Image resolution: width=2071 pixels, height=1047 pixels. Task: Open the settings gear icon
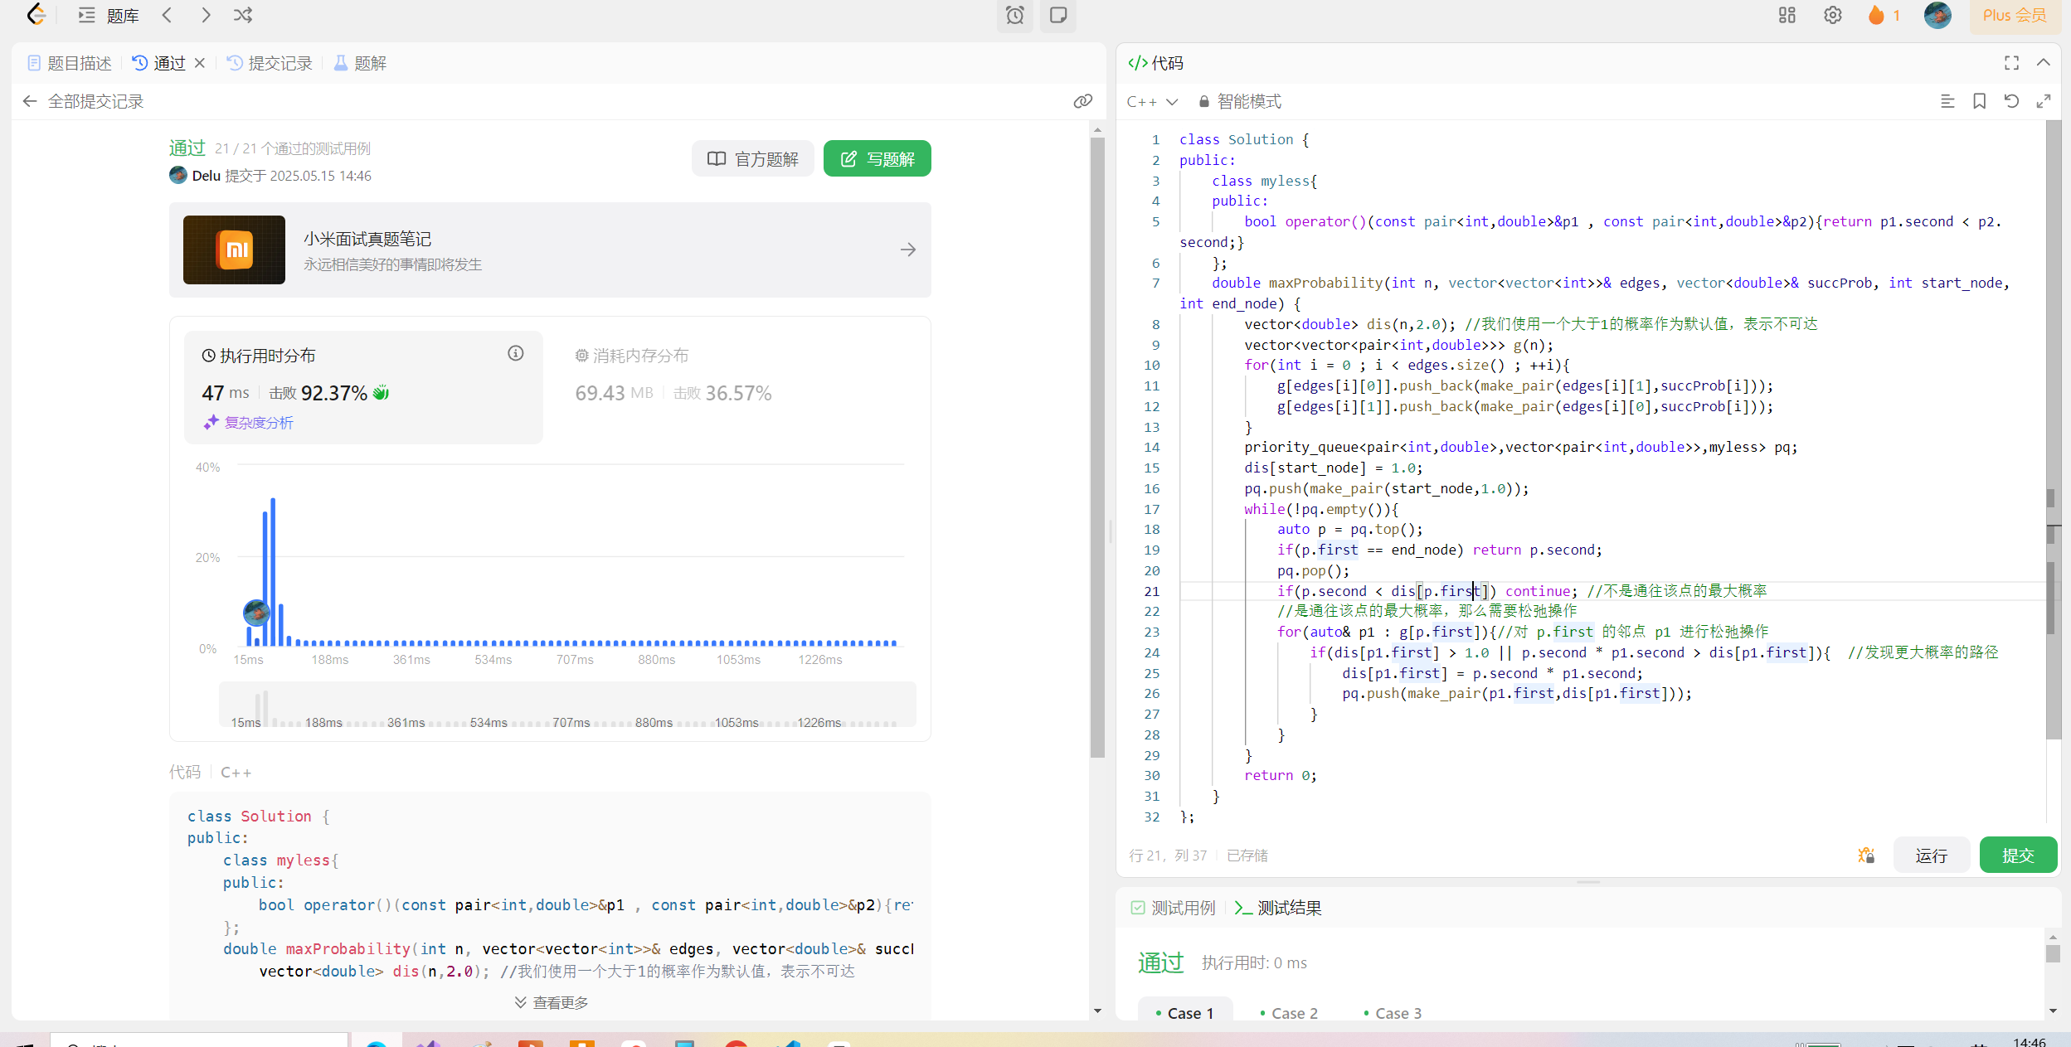[x=1832, y=15]
